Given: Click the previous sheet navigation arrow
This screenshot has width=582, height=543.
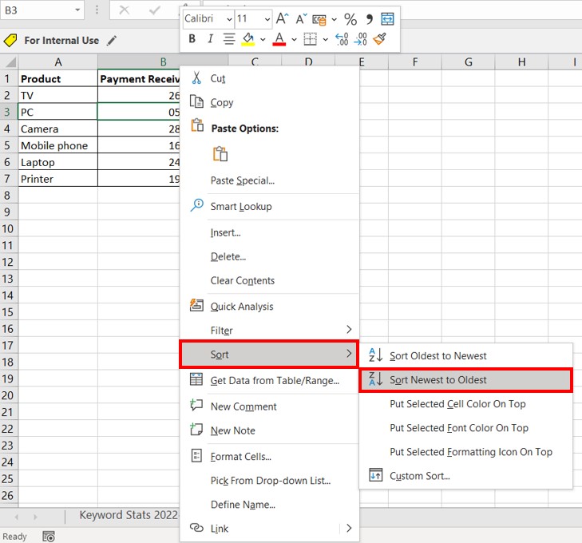Looking at the screenshot, I should coord(16,517).
